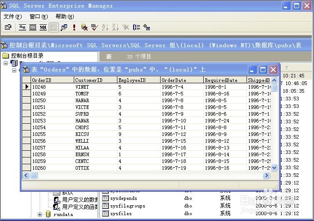Click the RequiredDate cell 1996-7-24
Viewport: 314px width, 221px height.
point(225,121)
